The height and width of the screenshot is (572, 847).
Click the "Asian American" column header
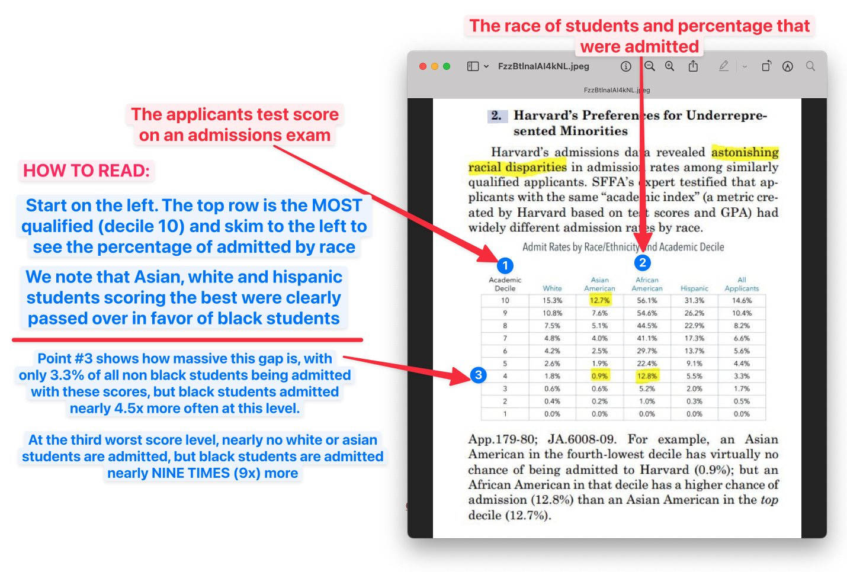599,284
